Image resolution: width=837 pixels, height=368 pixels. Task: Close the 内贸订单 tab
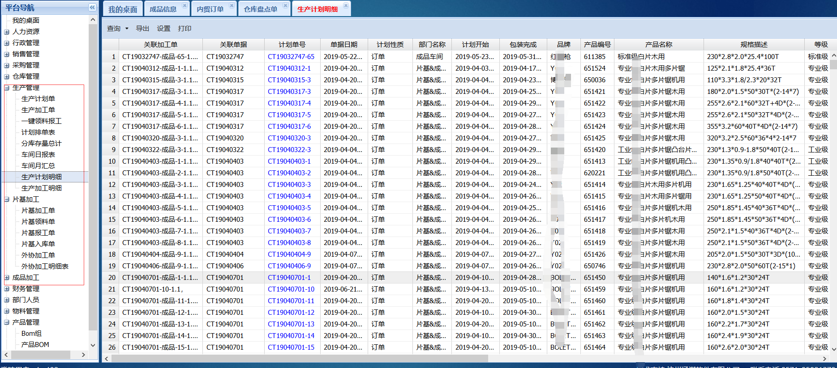pyautogui.click(x=232, y=5)
